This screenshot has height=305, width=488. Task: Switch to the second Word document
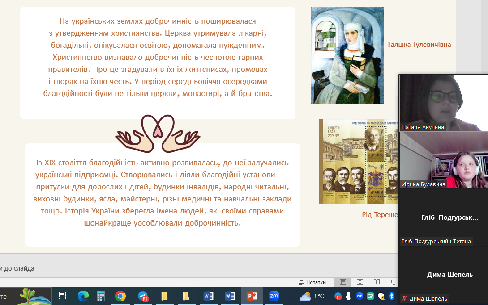[230, 297]
